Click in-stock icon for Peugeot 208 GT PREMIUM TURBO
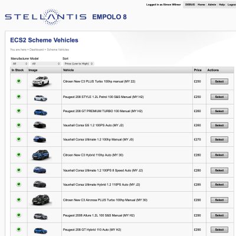 pos(19,111)
